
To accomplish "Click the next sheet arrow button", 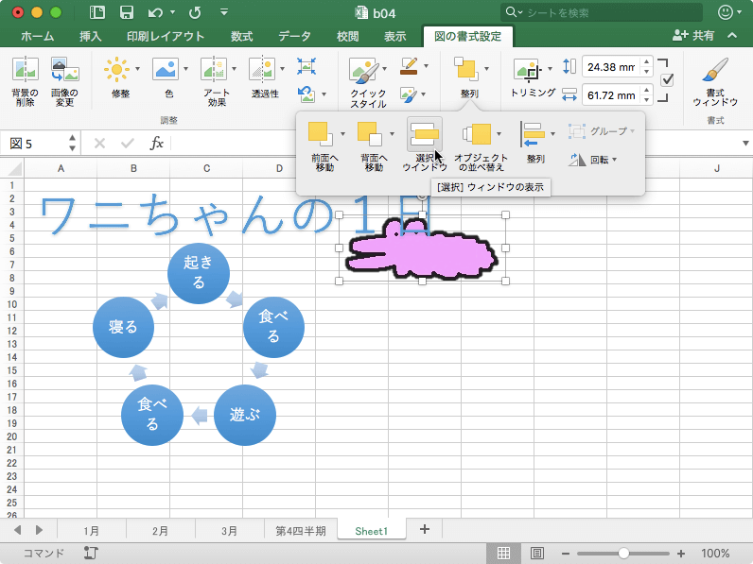I will click(x=39, y=530).
